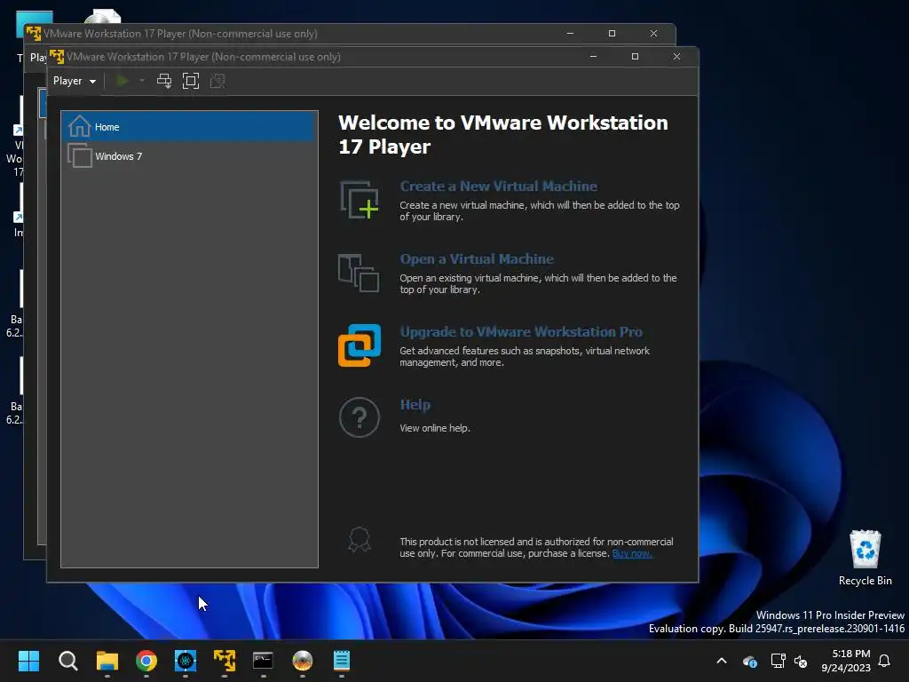Click the green Power On play button

point(123,81)
